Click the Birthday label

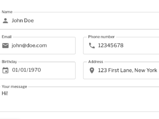point(9,62)
